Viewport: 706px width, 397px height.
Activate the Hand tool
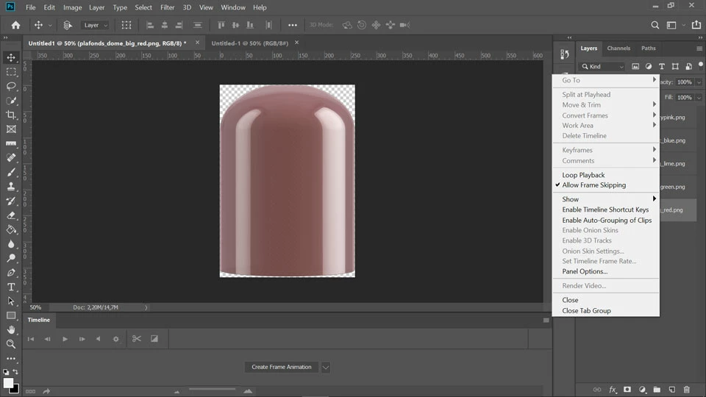click(11, 330)
